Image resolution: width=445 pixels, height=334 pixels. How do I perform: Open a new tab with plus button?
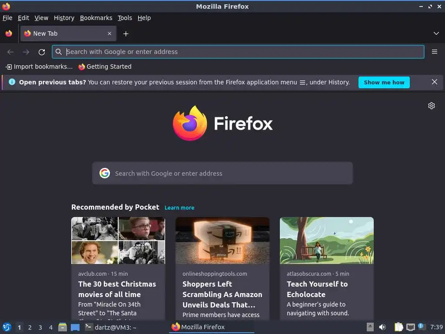click(126, 34)
